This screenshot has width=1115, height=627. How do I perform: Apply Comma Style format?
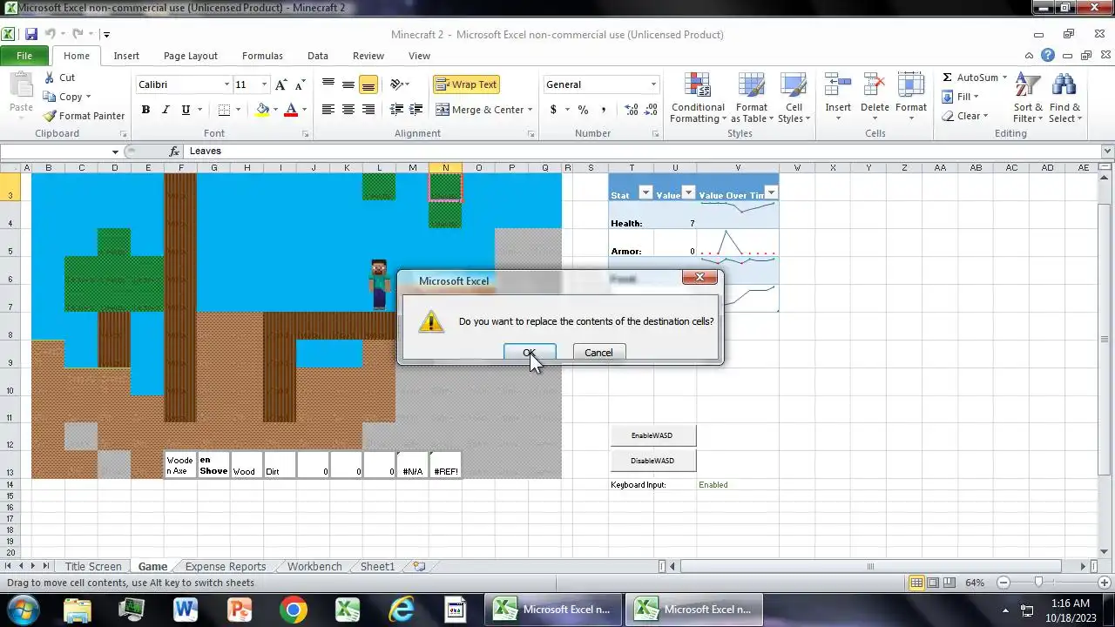[x=604, y=110]
